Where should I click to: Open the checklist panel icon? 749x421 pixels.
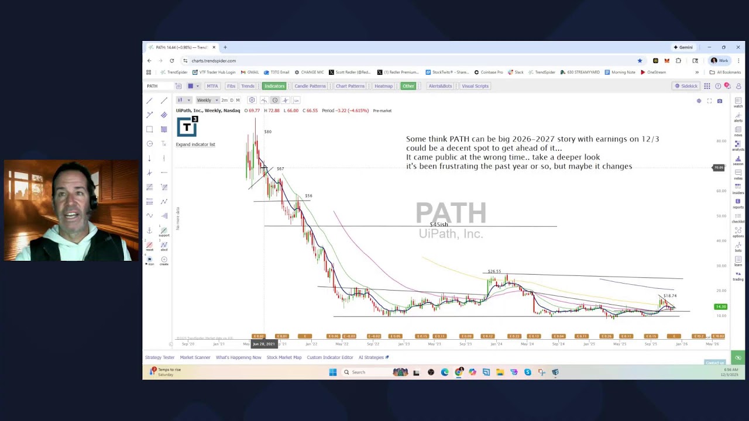738,218
